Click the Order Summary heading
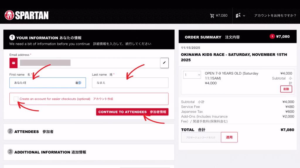 coord(212,37)
